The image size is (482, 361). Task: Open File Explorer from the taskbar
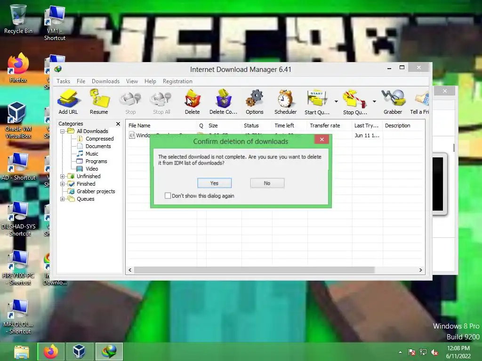[x=22, y=352]
